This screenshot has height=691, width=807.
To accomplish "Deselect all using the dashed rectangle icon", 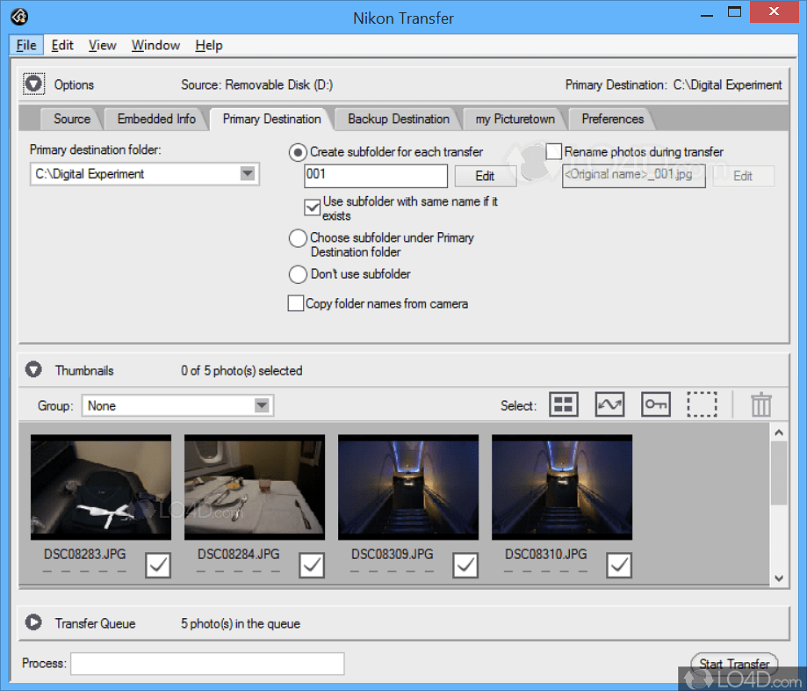I will tap(702, 404).
